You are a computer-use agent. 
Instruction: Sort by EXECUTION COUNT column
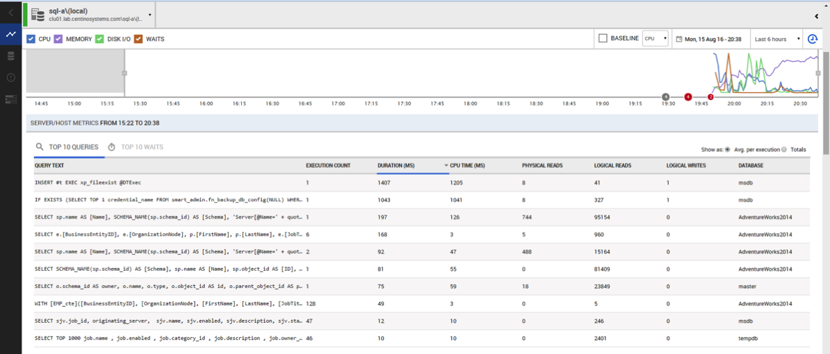pyautogui.click(x=328, y=165)
